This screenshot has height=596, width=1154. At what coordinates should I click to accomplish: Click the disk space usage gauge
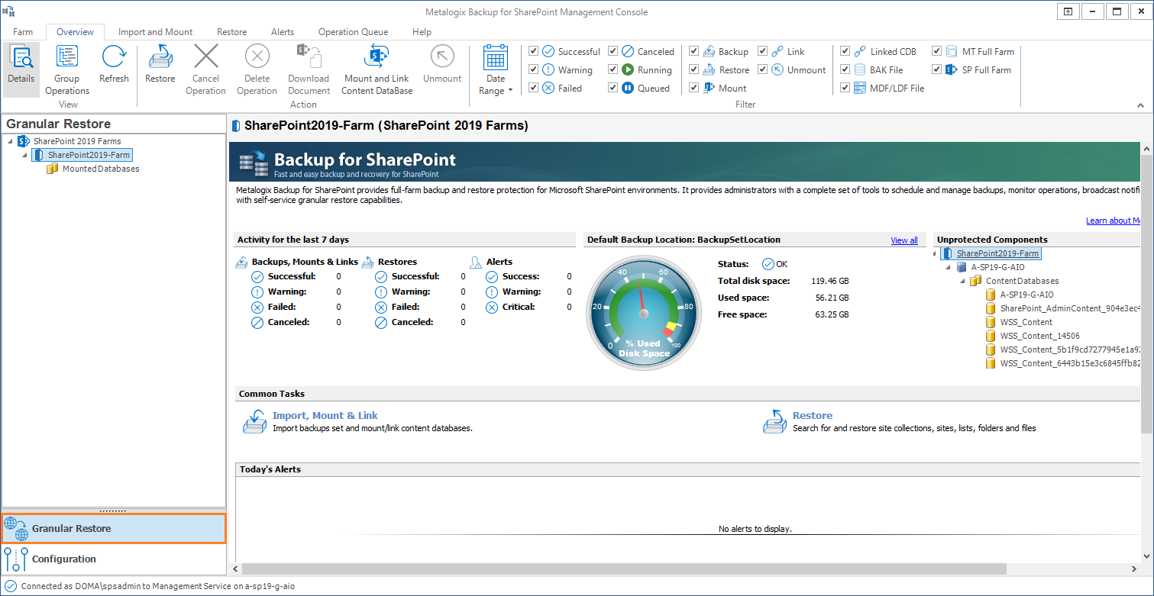coord(643,313)
